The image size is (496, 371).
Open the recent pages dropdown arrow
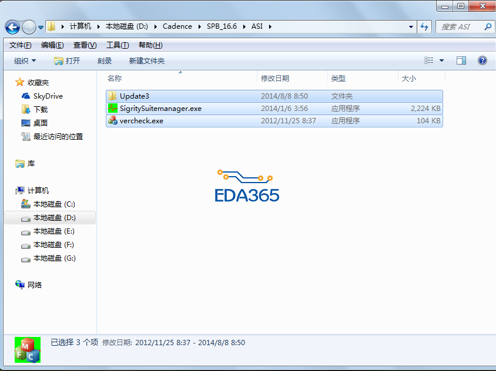tap(41, 28)
